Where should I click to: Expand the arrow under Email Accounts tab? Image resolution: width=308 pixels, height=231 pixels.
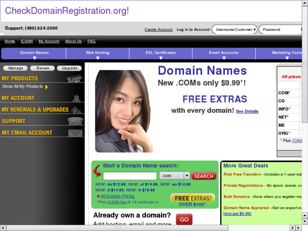pos(224,58)
